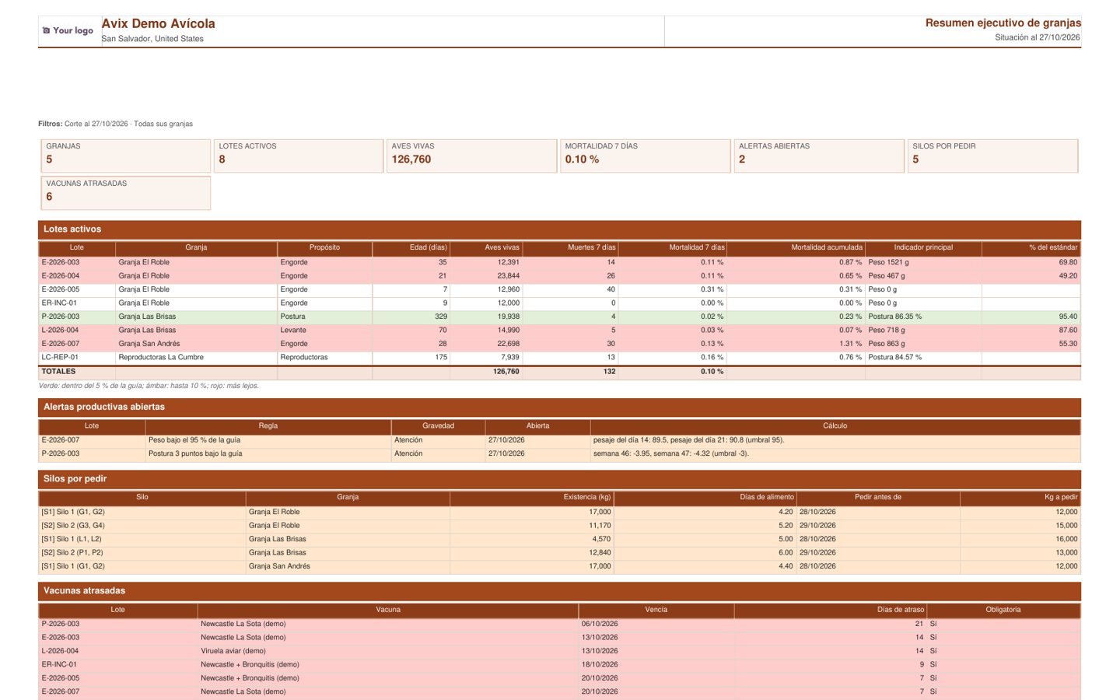Click the Viruela aviar (demo) vaccine cell
The image size is (1120, 700).
tap(387, 651)
